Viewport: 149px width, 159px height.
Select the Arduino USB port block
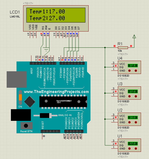(16, 79)
